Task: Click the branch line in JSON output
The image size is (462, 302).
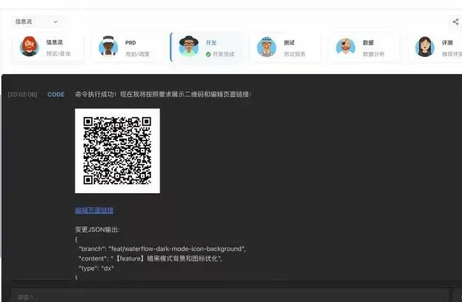Action: point(162,249)
